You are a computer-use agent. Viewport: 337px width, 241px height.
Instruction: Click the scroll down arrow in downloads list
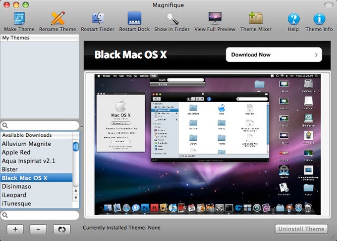coord(76,198)
